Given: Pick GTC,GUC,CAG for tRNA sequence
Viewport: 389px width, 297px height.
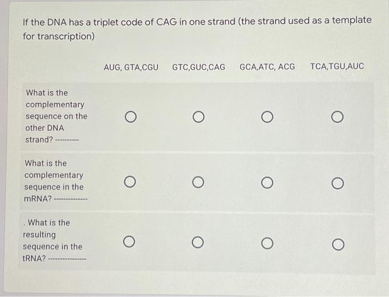Looking at the screenshot, I should 198,243.
